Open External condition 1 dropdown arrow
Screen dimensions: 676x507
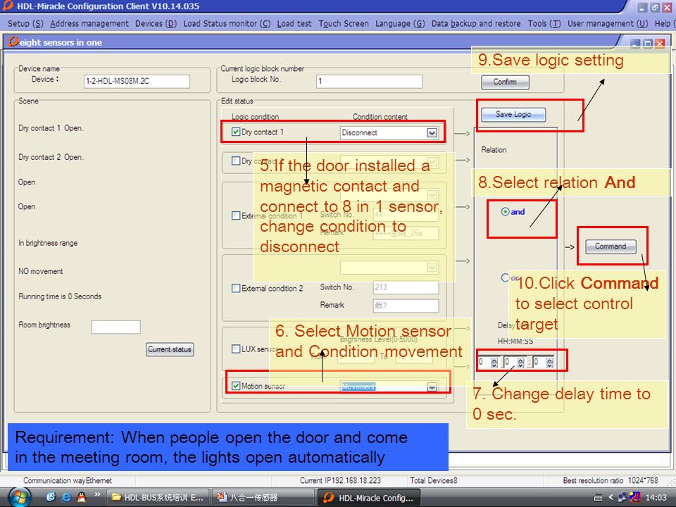coord(432,194)
